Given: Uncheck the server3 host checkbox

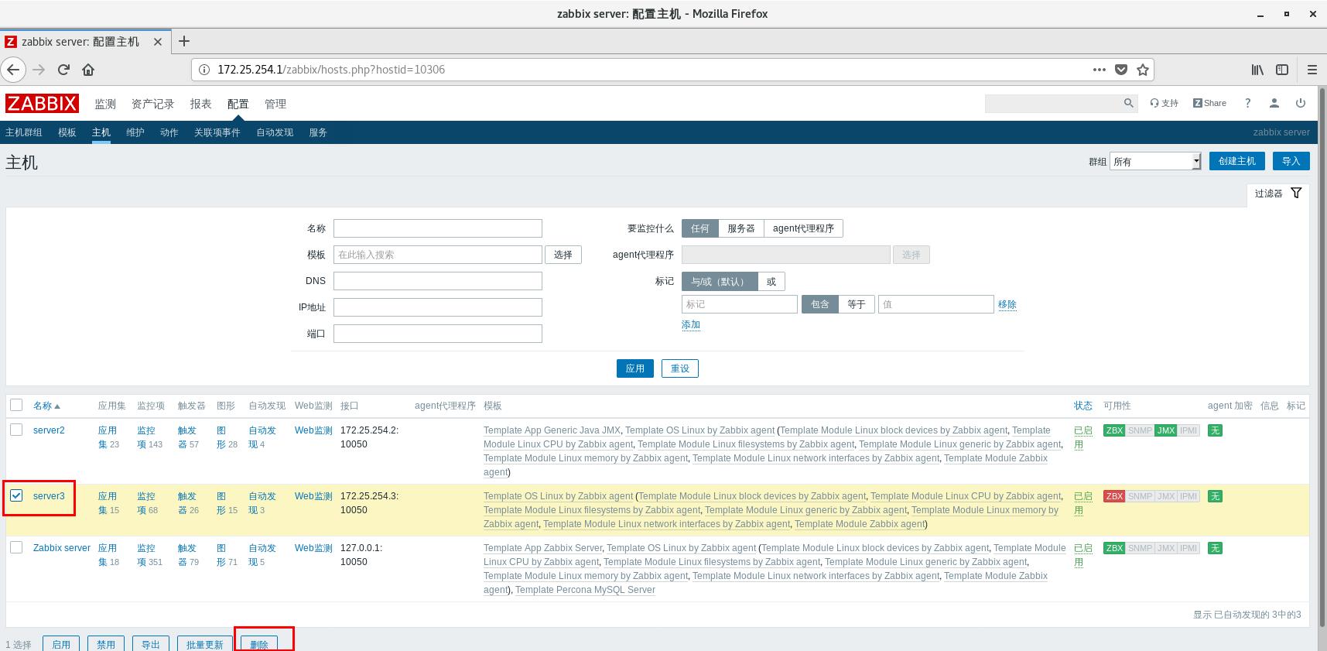Looking at the screenshot, I should coord(16,495).
